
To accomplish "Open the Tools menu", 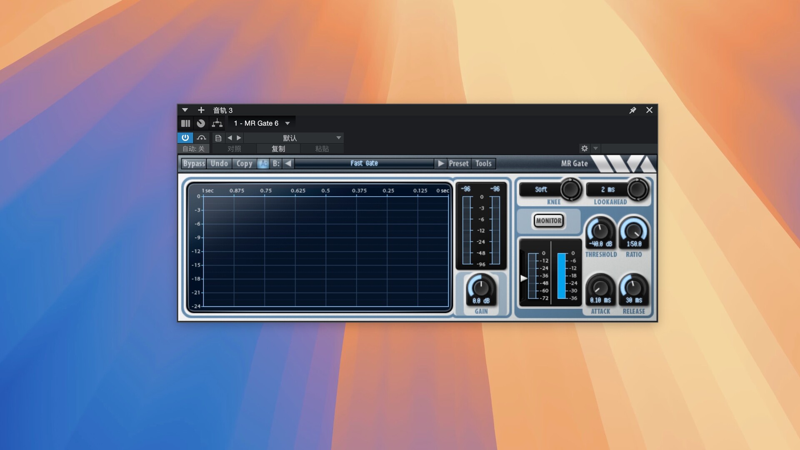I will click(x=484, y=164).
